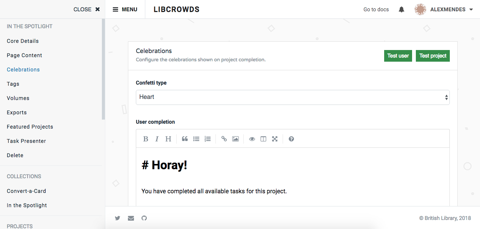Enable side-by-side editing view
The image size is (480, 229).
(x=263, y=139)
